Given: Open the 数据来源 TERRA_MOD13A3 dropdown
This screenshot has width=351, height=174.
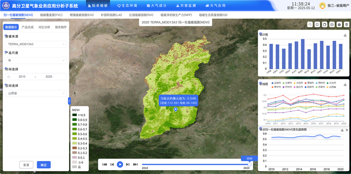Looking at the screenshot, I should (x=35, y=44).
